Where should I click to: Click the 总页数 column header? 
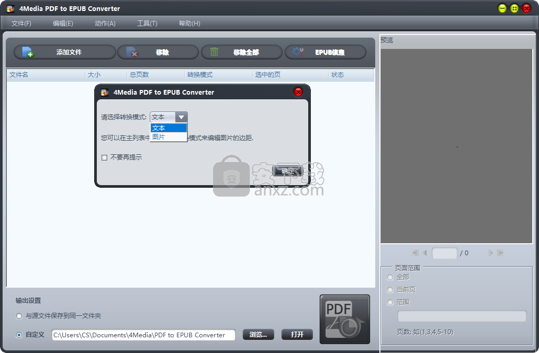tap(156, 75)
